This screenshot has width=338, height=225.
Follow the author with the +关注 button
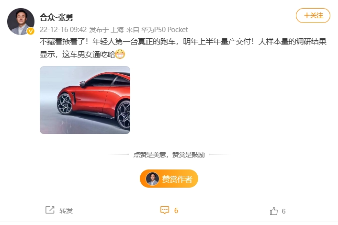313,15
